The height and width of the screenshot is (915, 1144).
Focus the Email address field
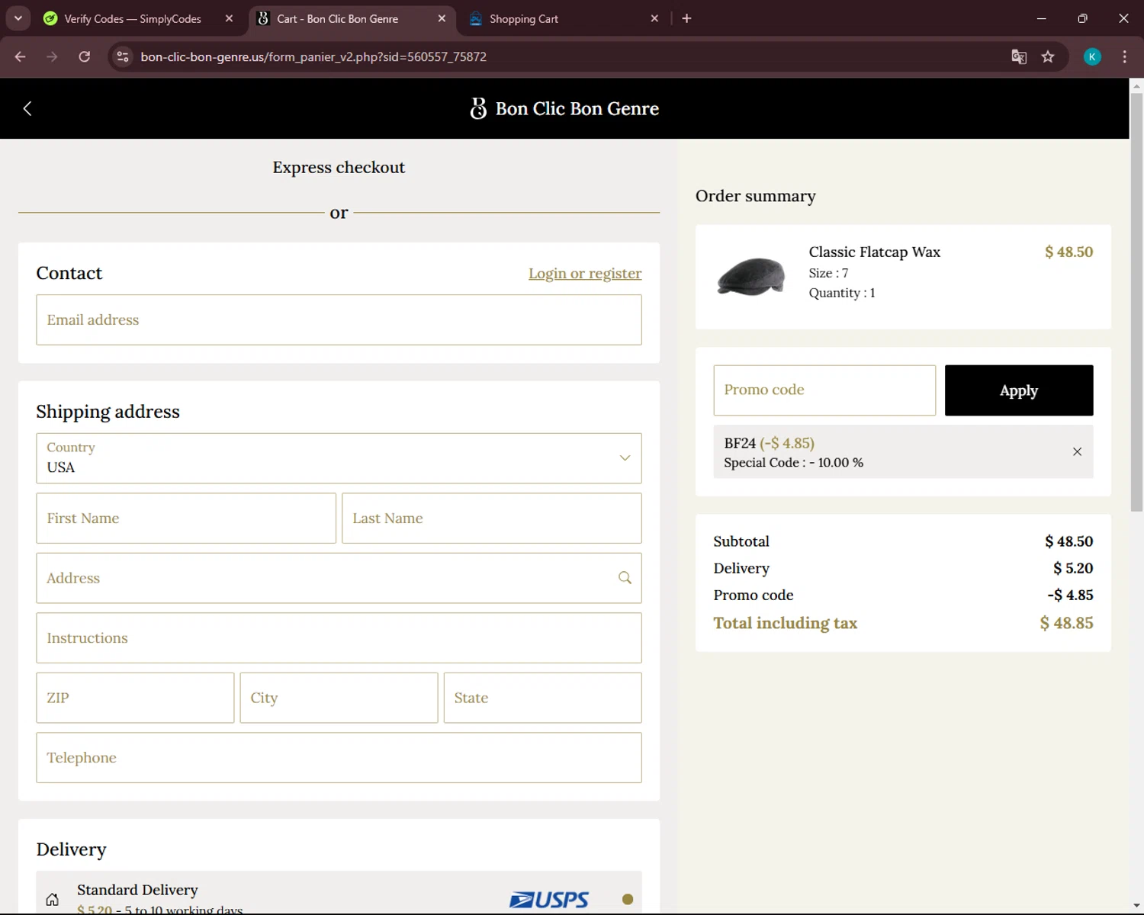(339, 320)
